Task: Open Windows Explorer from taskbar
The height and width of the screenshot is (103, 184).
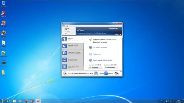Action: (x=14, y=101)
